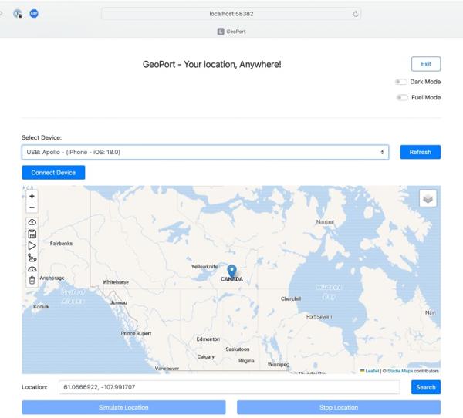Reload the page in the browser address bar
The height and width of the screenshot is (418, 463).
[356, 14]
